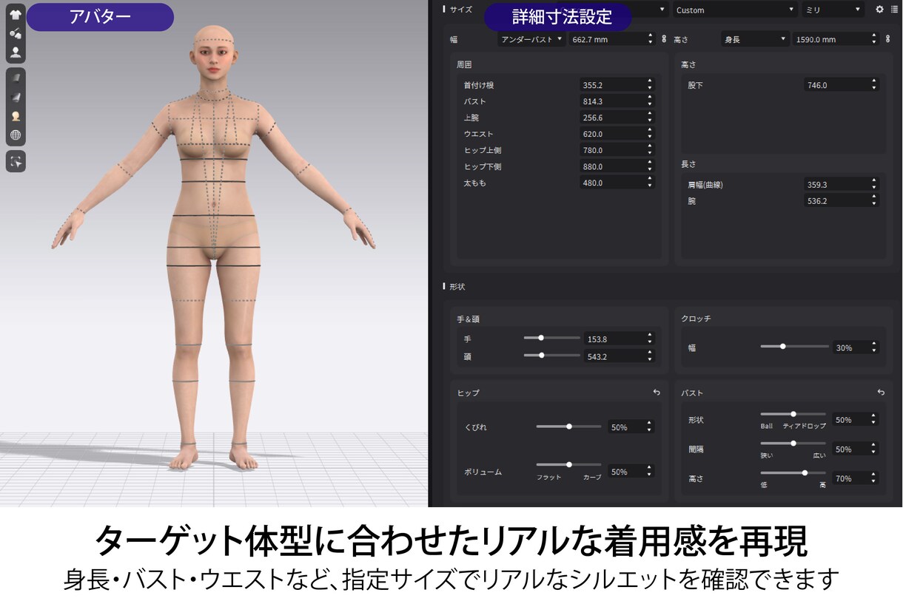Click the 手 value 153.8 field
This screenshot has height=601, width=903.
(x=619, y=339)
